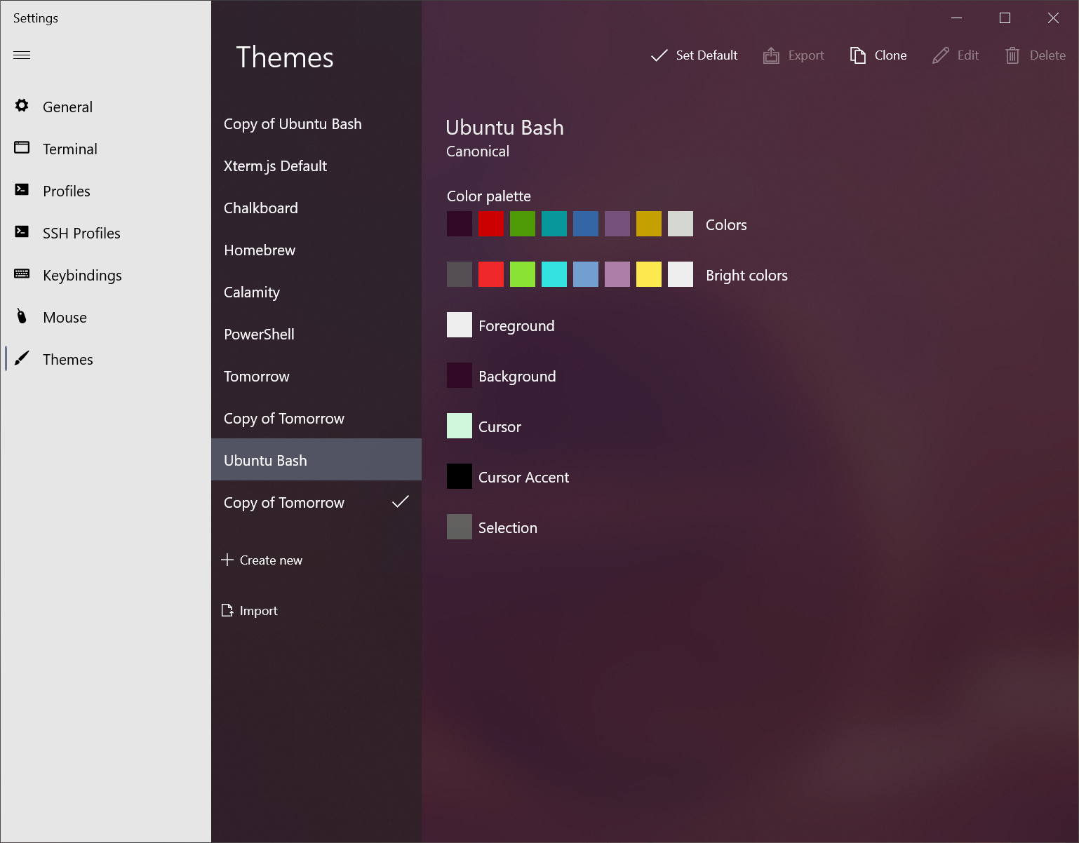Open the Terminal settings section
This screenshot has width=1079, height=843.
click(70, 149)
